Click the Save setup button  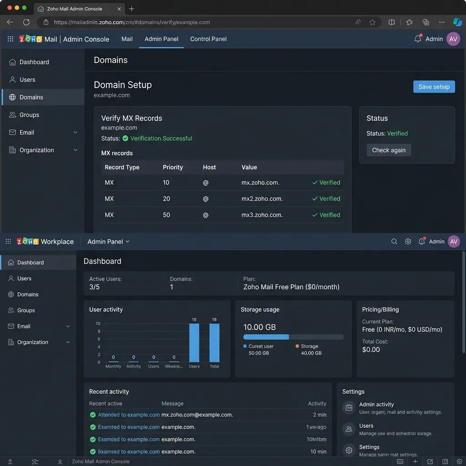[434, 87]
